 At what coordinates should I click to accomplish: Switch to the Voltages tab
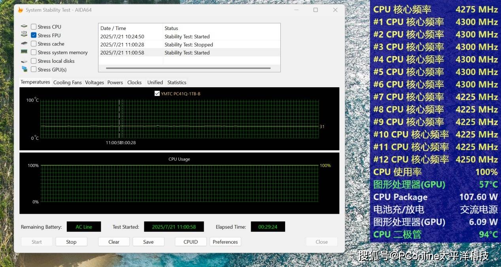click(x=95, y=83)
